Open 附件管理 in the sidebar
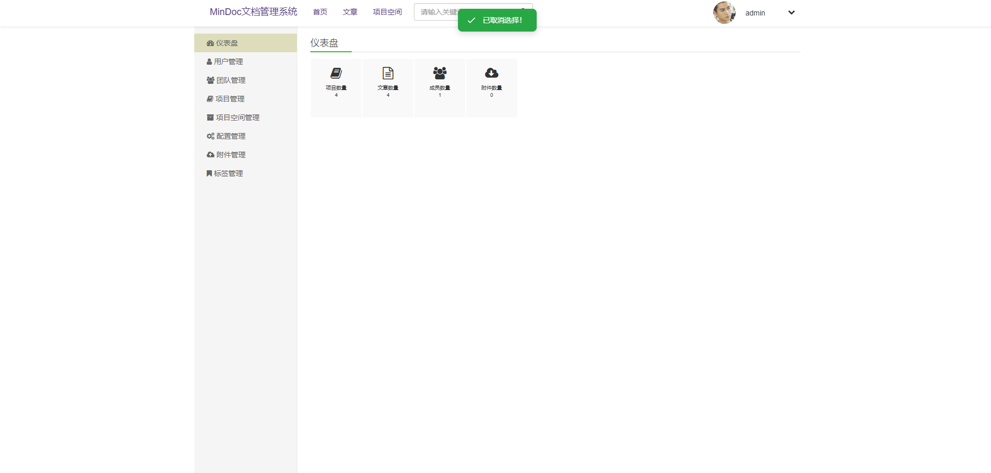 [231, 155]
